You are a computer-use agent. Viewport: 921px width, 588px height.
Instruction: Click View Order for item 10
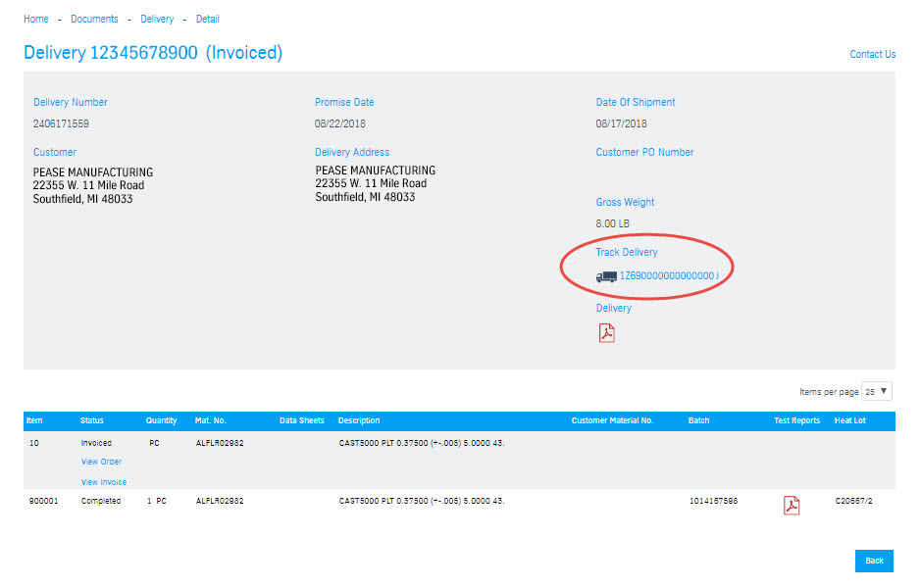coord(101,462)
